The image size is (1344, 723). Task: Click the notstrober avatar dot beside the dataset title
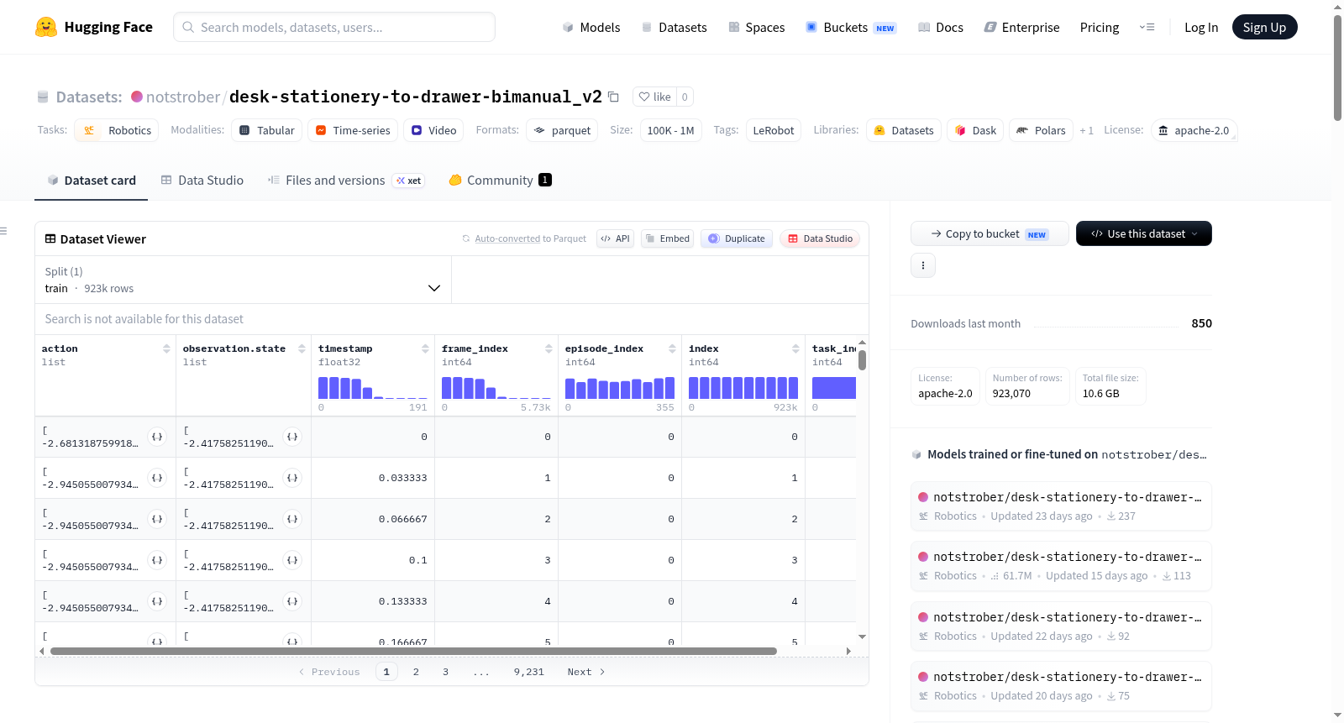click(137, 97)
